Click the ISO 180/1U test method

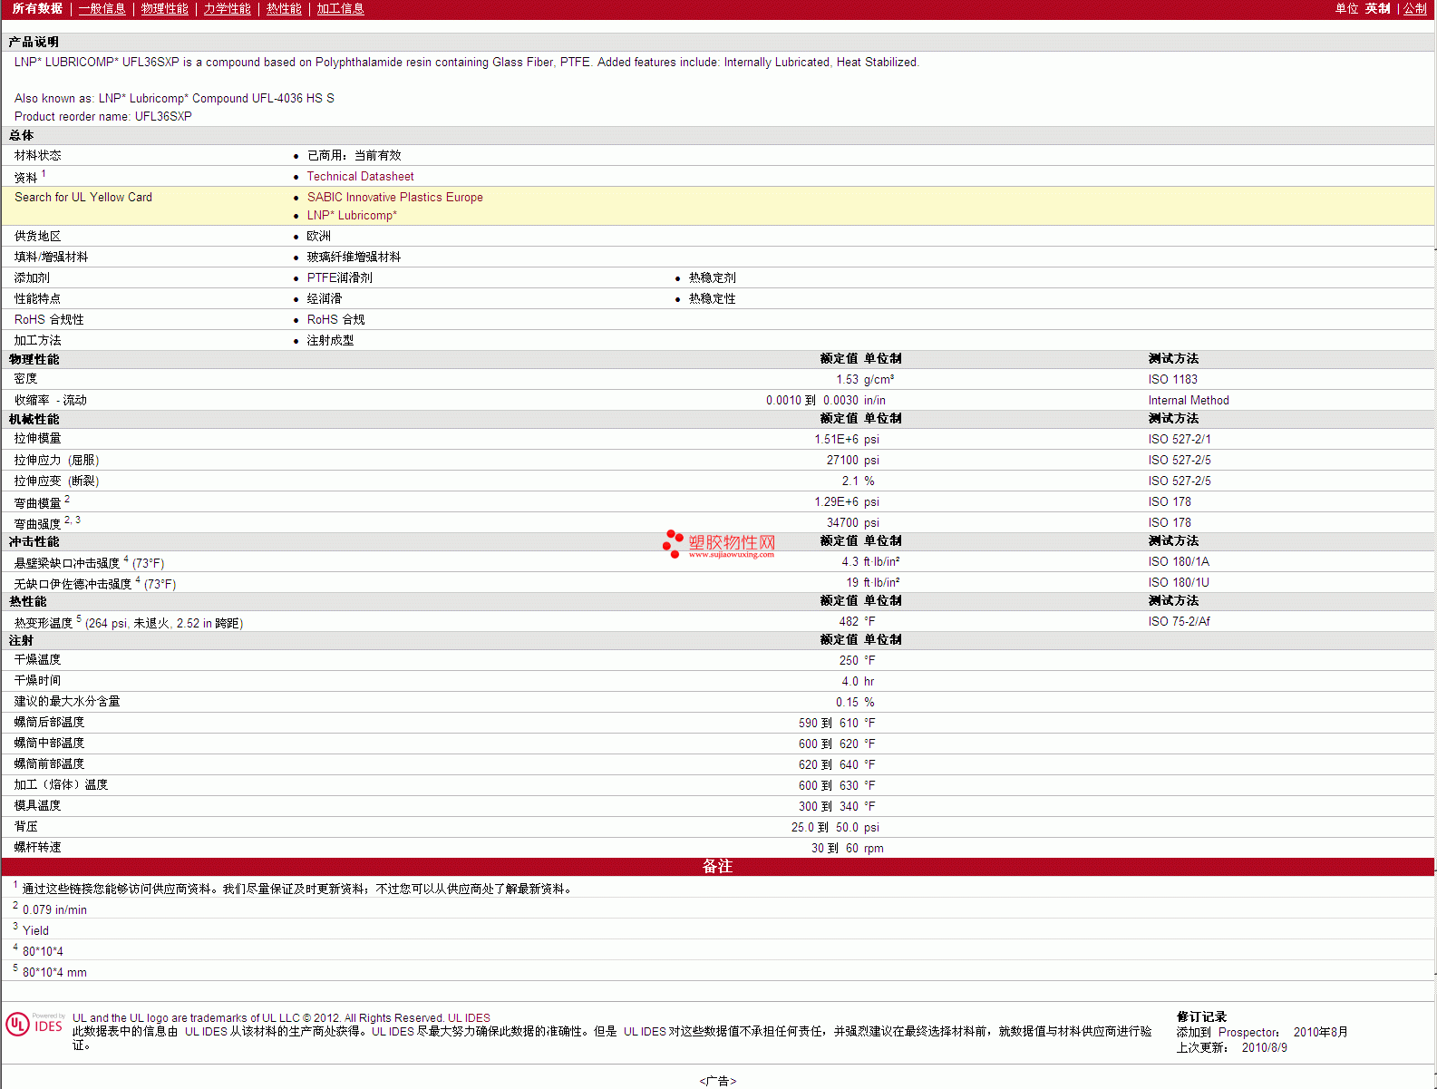[1179, 583]
